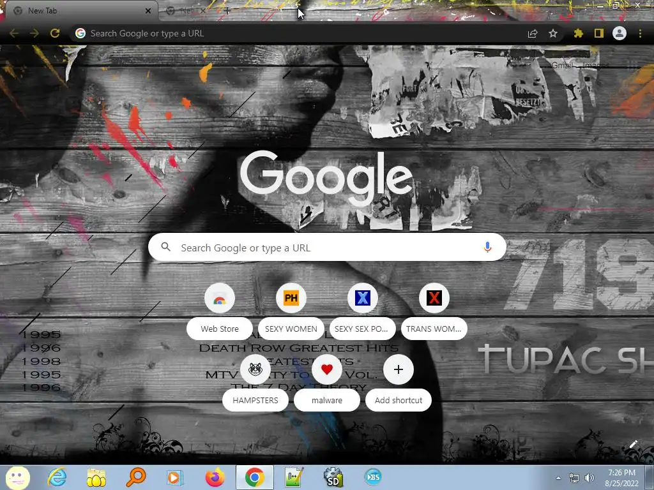
Task: Switch to Chrome on the taskbar
Action: (x=254, y=477)
